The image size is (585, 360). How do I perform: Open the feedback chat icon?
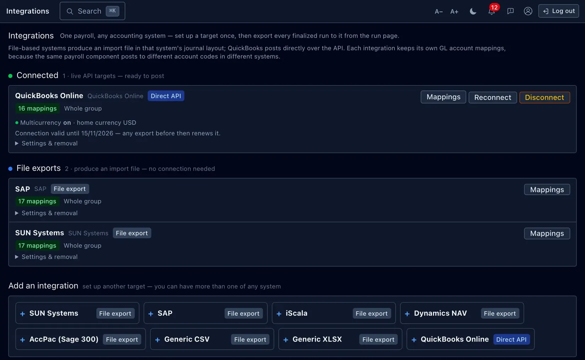click(x=511, y=11)
